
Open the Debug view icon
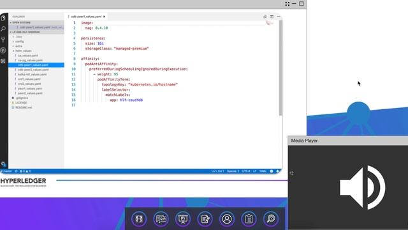point(3,50)
